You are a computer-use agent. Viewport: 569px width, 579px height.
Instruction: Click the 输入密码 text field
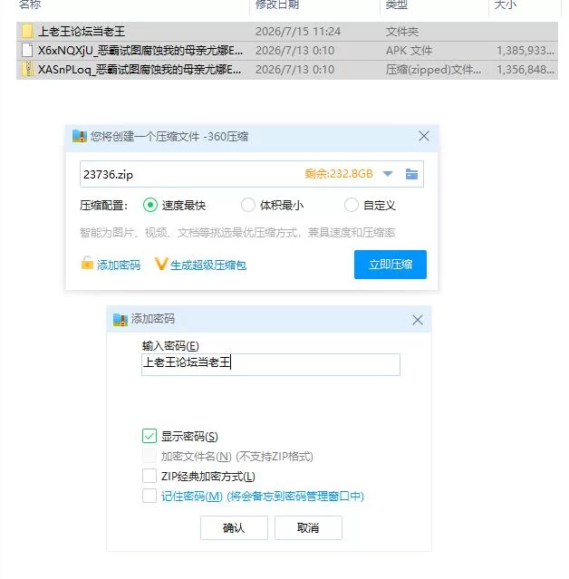tap(271, 364)
